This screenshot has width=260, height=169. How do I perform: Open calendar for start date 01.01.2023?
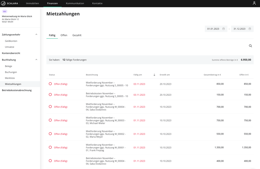click(x=224, y=29)
